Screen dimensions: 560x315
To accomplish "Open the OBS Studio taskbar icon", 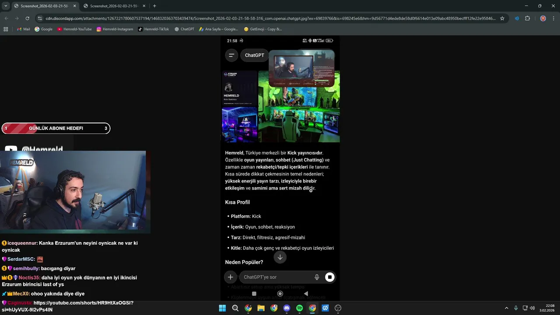I will (x=338, y=308).
